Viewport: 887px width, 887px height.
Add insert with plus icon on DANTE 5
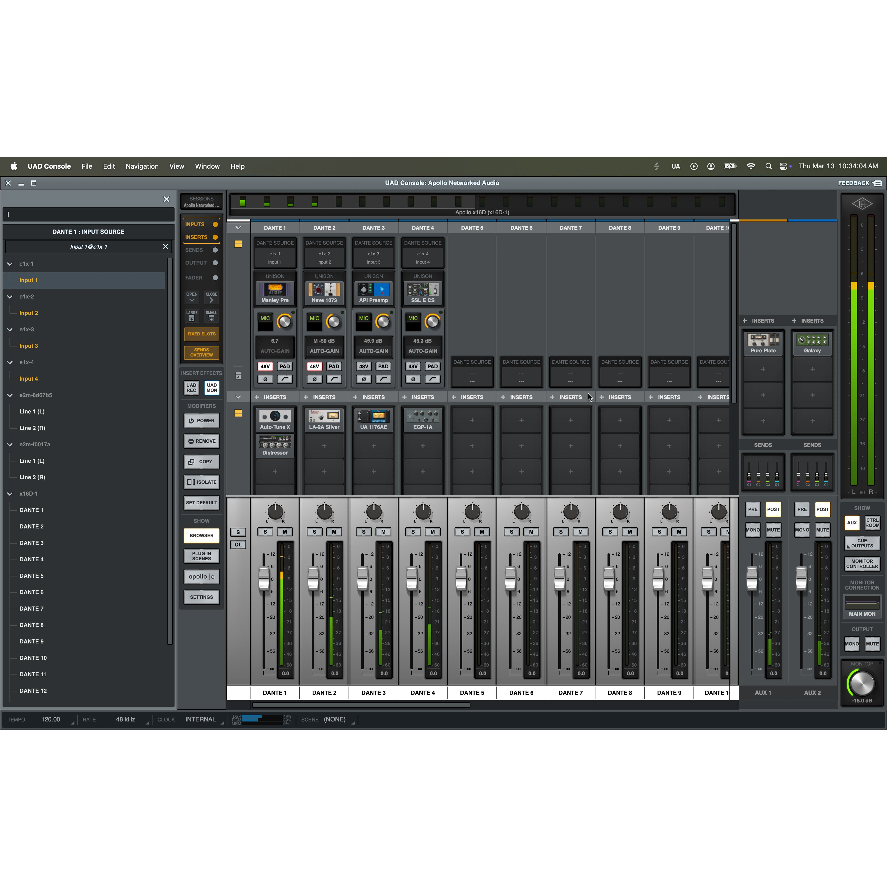tap(454, 397)
